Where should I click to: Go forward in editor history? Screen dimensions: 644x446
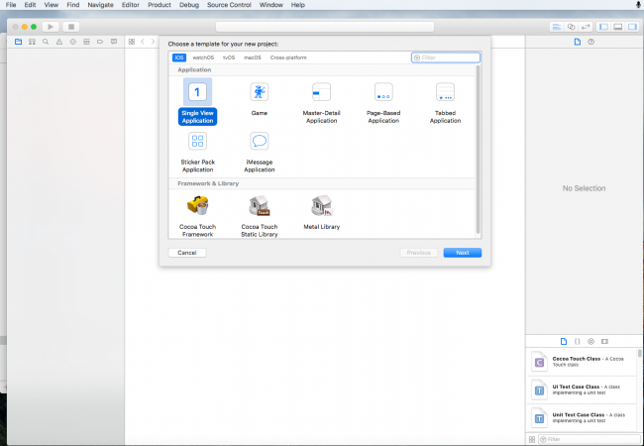tap(153, 42)
